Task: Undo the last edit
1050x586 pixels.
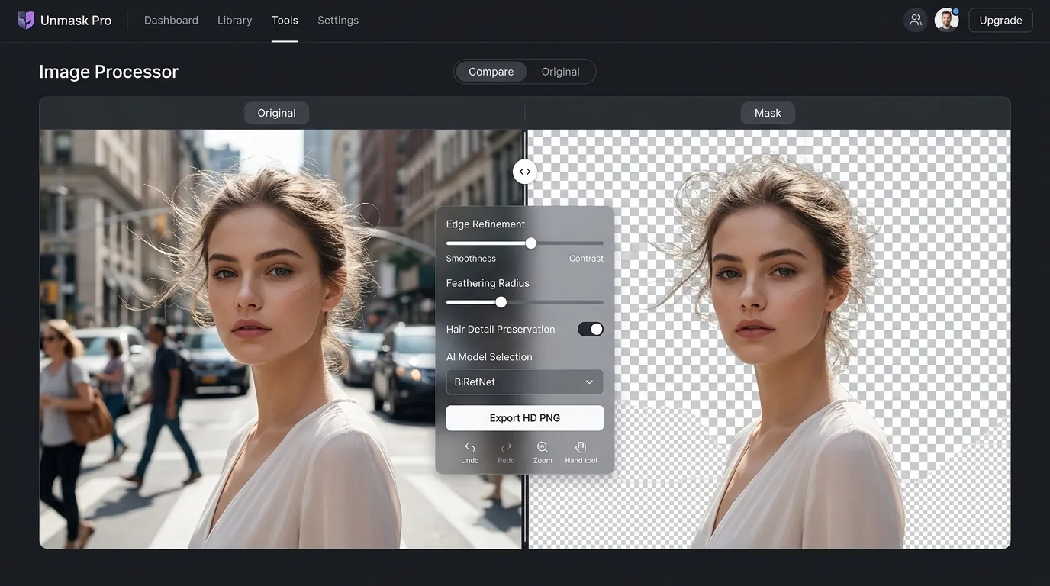Action: [470, 452]
